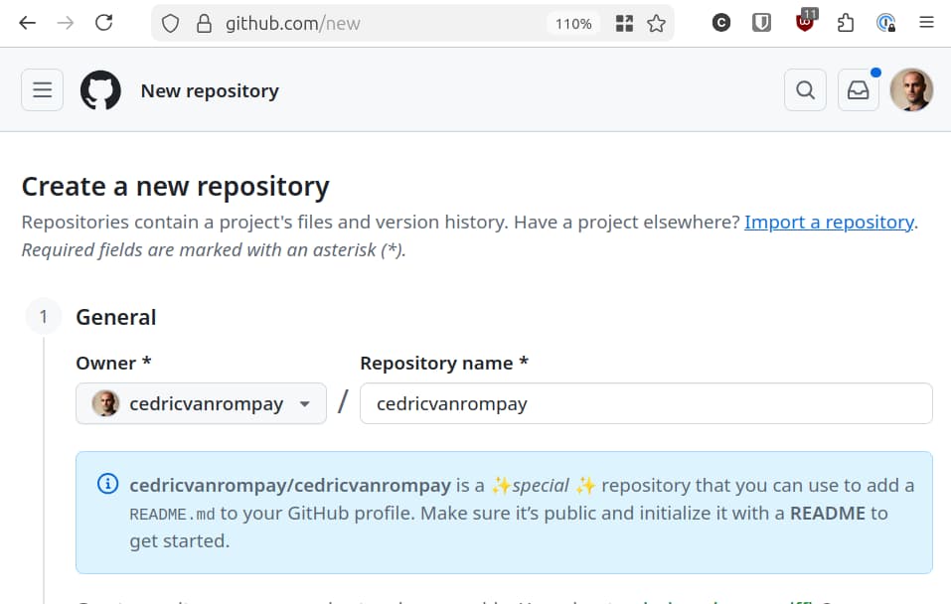Open GitHub search via magnifier icon

(804, 89)
